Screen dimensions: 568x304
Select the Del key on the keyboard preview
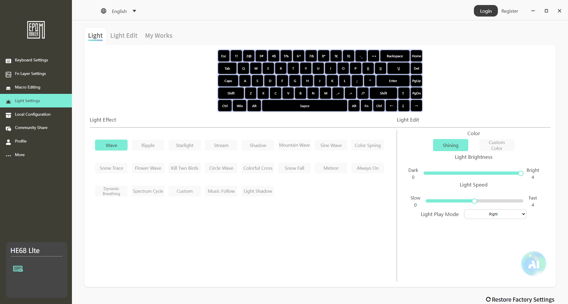pos(416,68)
